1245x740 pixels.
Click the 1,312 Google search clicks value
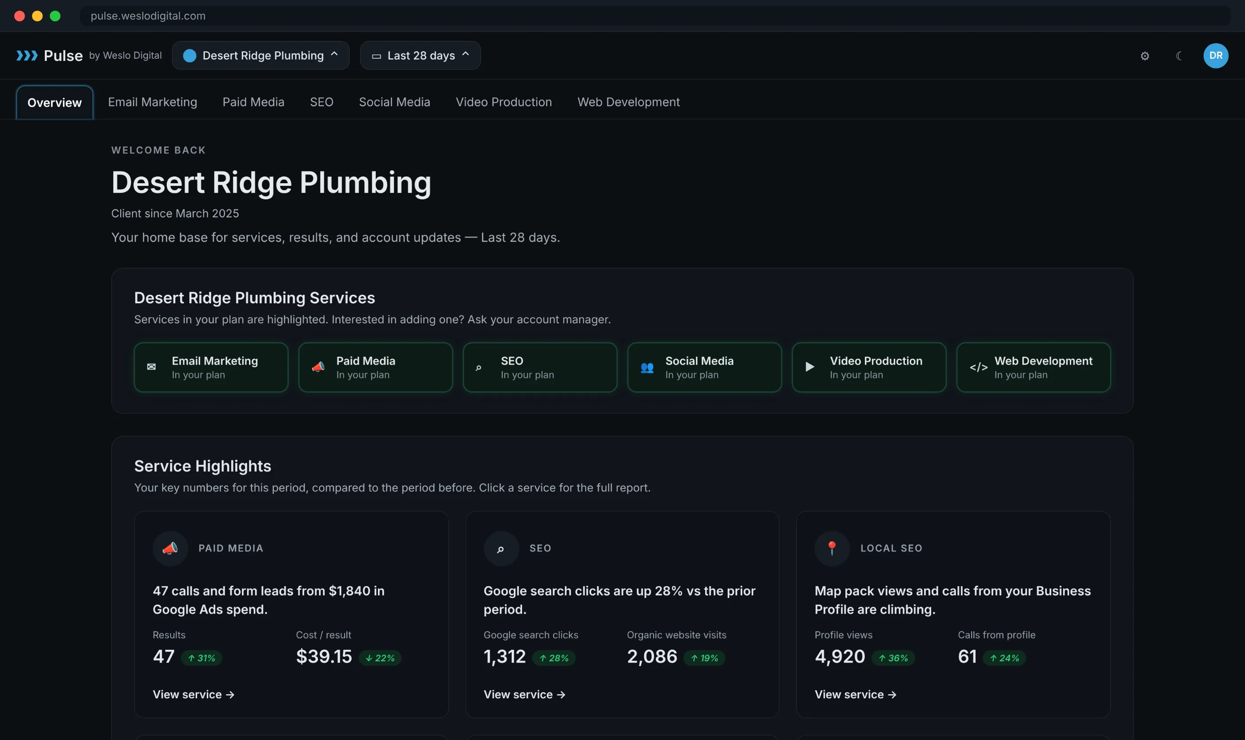pos(505,657)
